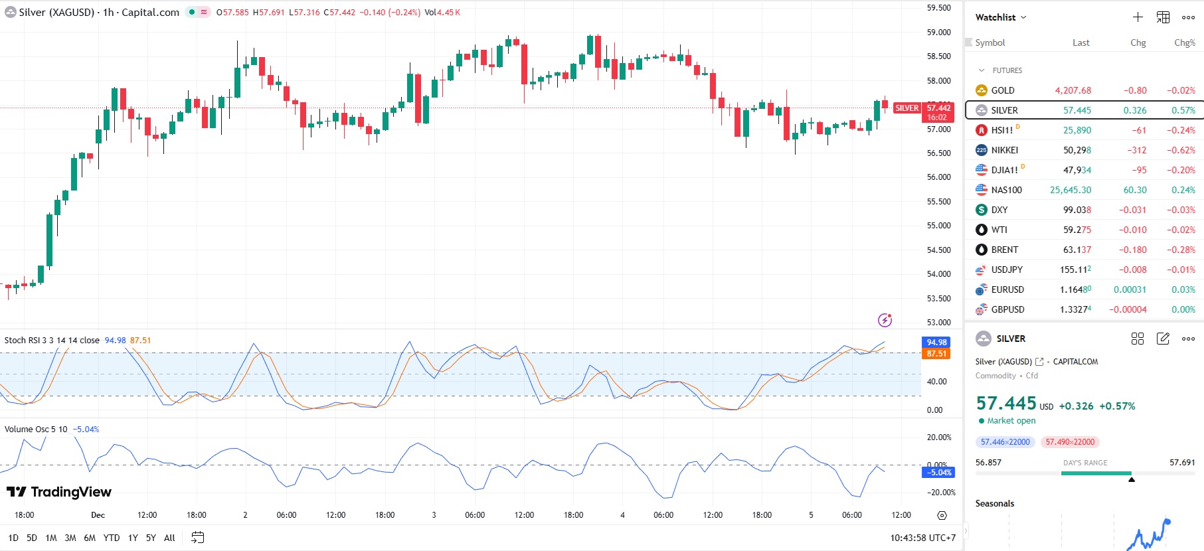The height and width of the screenshot is (551, 1204).
Task: Open the timezone menu showing UTC+7
Action: pyautogui.click(x=922, y=538)
